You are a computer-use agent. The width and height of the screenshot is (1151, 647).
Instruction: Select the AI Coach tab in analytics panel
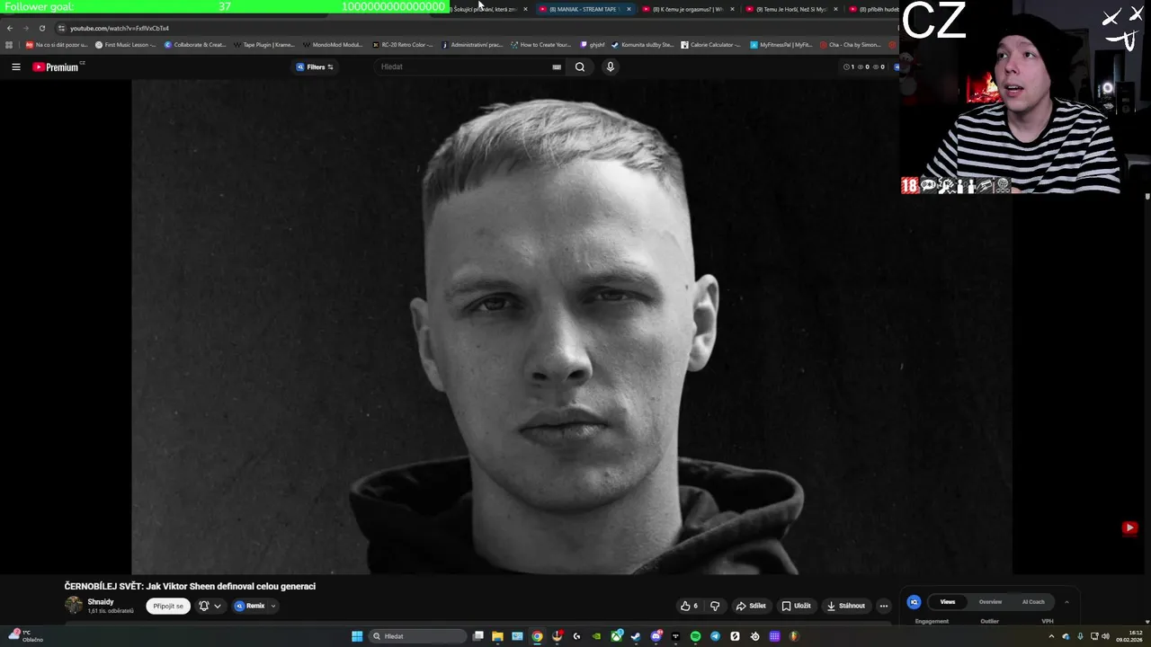tap(1033, 601)
